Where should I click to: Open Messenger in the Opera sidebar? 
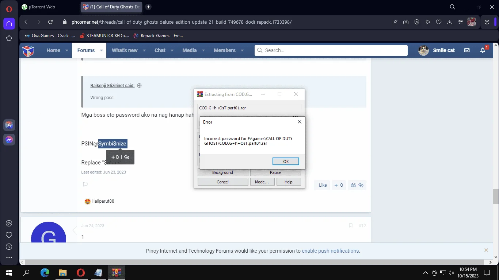[9, 140]
